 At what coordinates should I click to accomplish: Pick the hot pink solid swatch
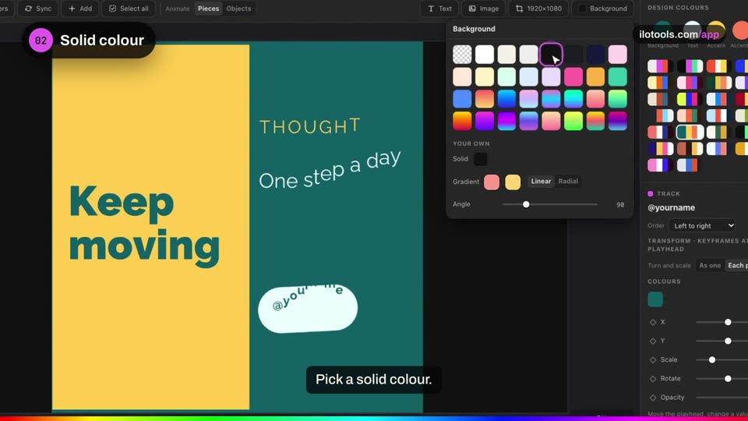pyautogui.click(x=573, y=76)
